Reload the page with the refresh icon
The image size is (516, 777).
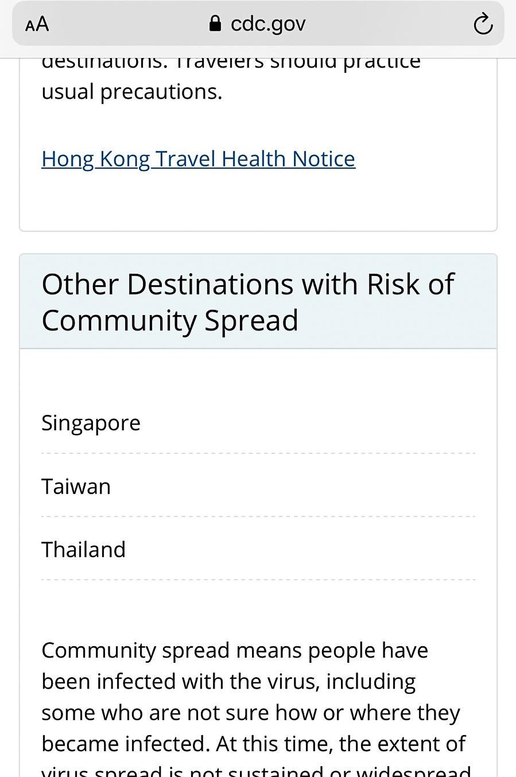pyautogui.click(x=483, y=24)
